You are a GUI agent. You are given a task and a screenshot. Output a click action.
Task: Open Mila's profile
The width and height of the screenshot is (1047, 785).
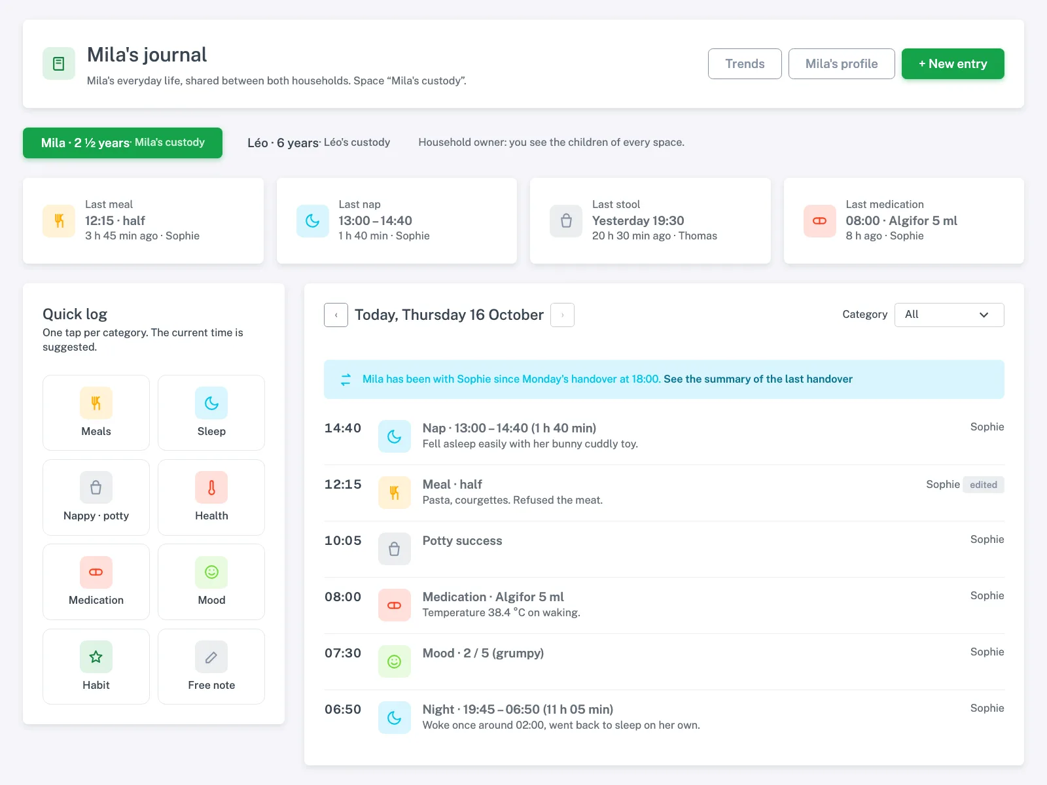click(x=842, y=63)
